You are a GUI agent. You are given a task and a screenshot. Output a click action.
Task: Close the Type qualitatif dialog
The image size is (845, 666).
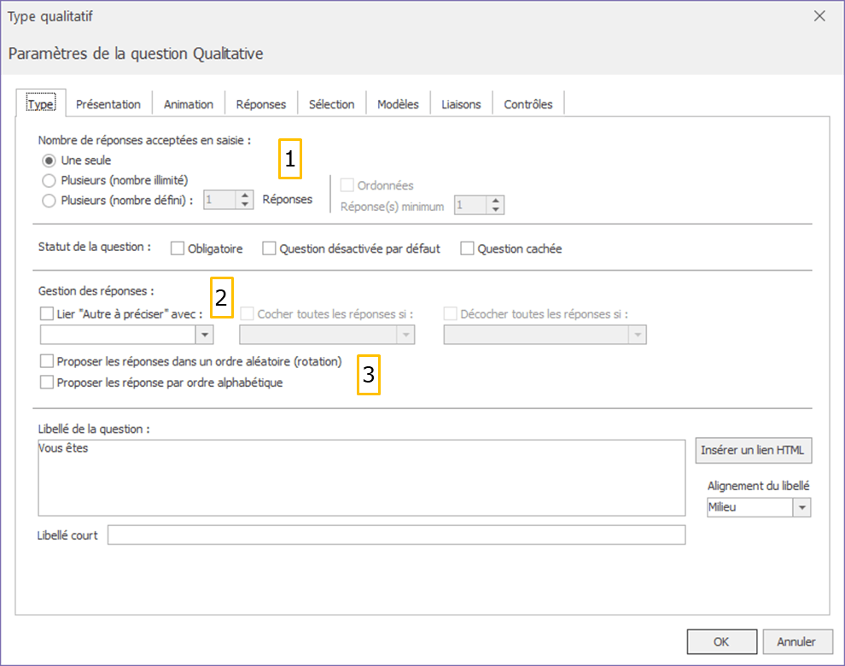coord(819,16)
